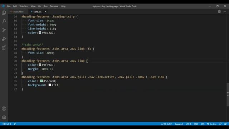Click the lightning status bar icon

pyautogui.click(x=15, y=124)
